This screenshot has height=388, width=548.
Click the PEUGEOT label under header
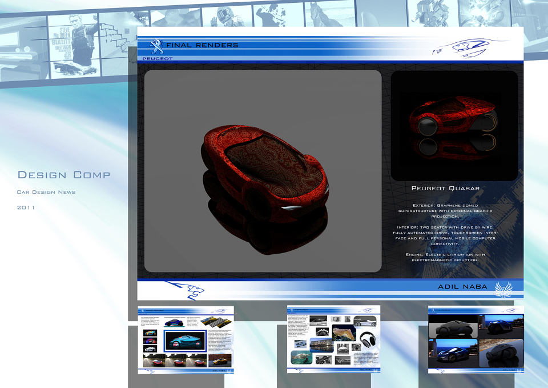click(x=158, y=58)
